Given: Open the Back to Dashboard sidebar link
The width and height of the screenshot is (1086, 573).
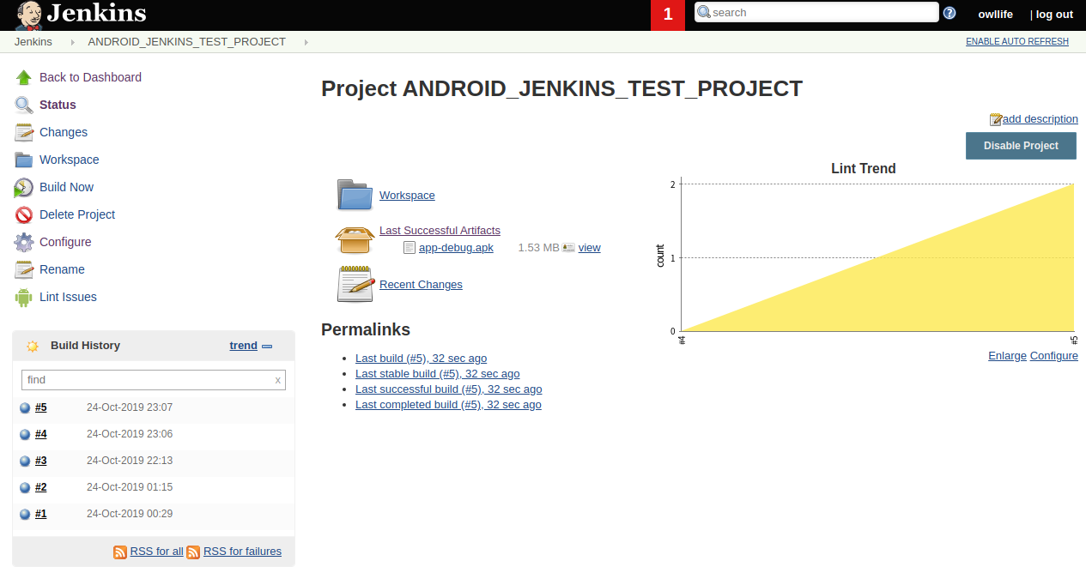Looking at the screenshot, I should point(90,77).
